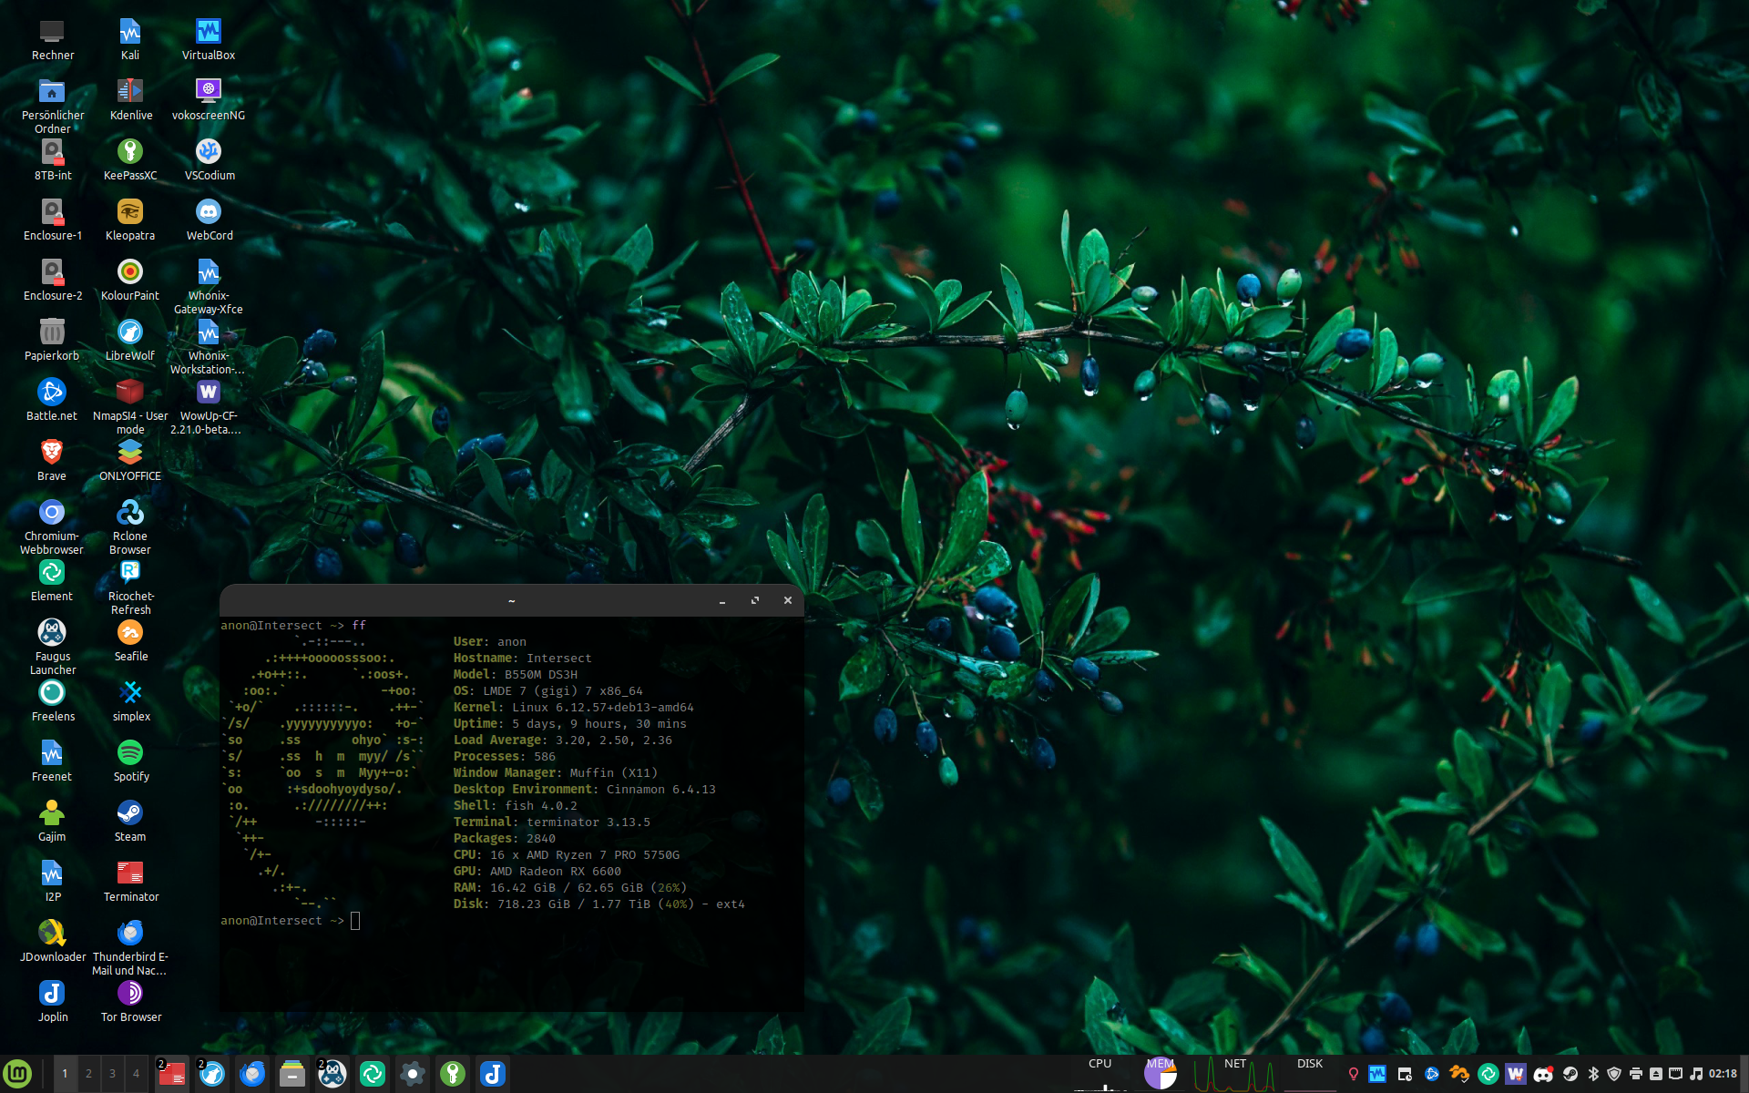1749x1093 pixels.
Task: Open LibreWolf from the taskbar
Action: click(x=212, y=1074)
